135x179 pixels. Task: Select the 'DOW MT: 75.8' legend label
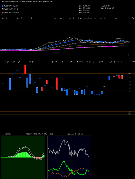tap(11, 9)
